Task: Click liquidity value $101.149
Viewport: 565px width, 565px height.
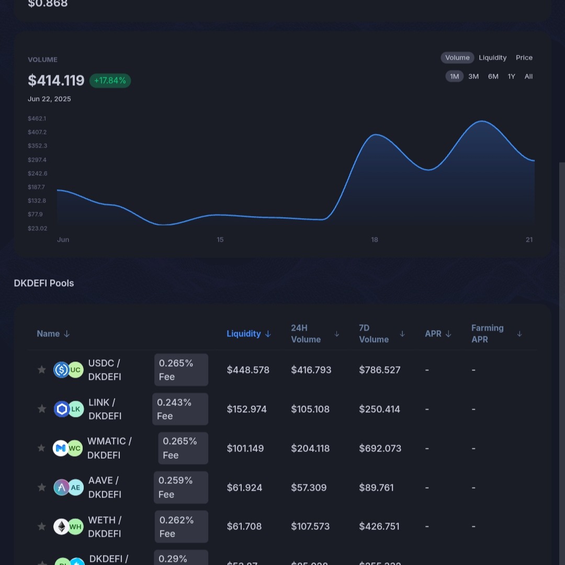Action: coord(245,448)
